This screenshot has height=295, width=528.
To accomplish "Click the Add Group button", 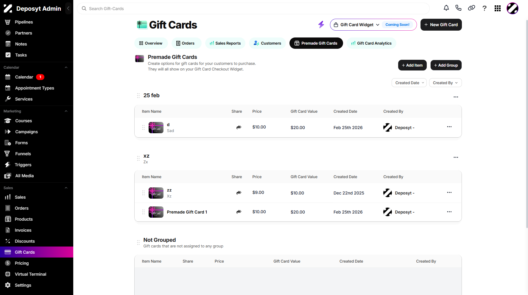I will coord(446,65).
